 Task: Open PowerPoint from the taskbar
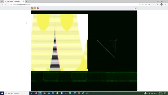pyautogui.click(x=79, y=93)
